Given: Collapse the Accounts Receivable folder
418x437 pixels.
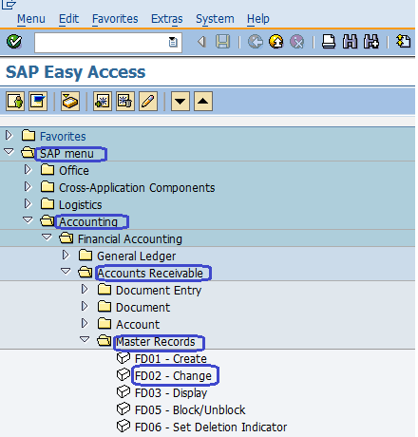Looking at the screenshot, I should [x=66, y=272].
